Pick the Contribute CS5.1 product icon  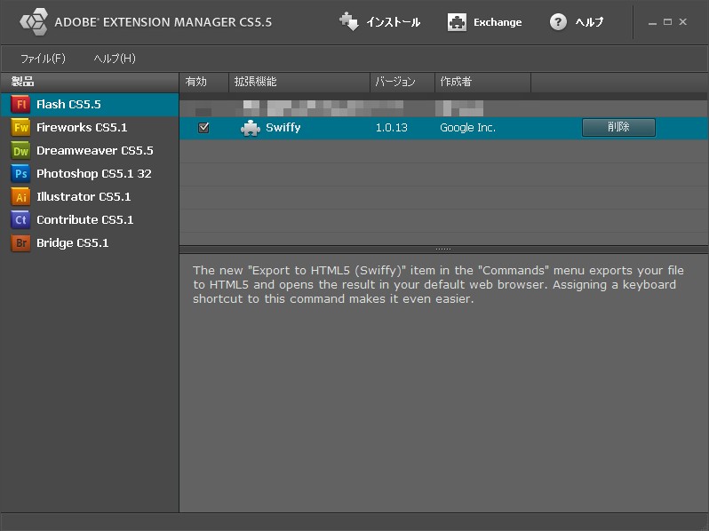pyautogui.click(x=20, y=219)
